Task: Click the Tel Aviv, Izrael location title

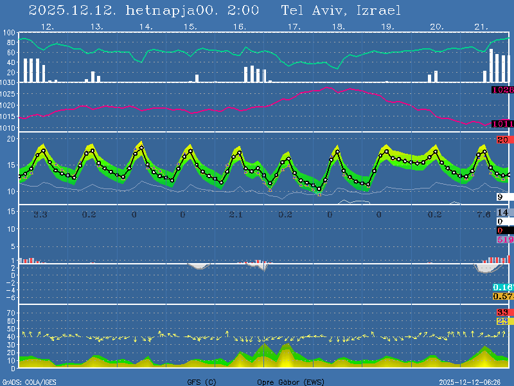Action: [x=341, y=10]
